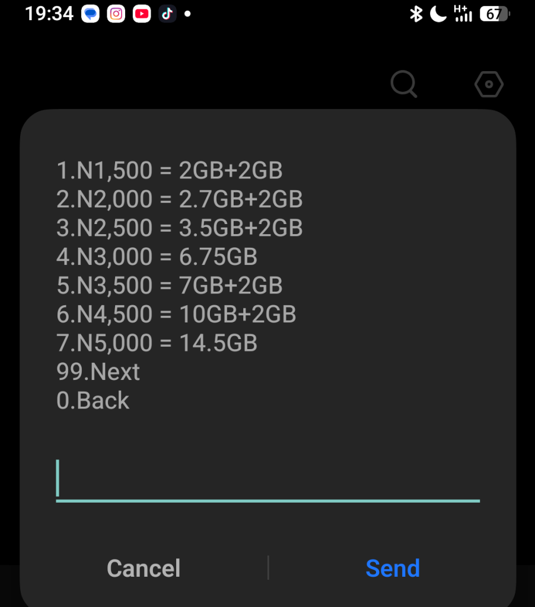Image resolution: width=535 pixels, height=607 pixels.
Task: Tap the search magnifier icon
Action: 404,84
